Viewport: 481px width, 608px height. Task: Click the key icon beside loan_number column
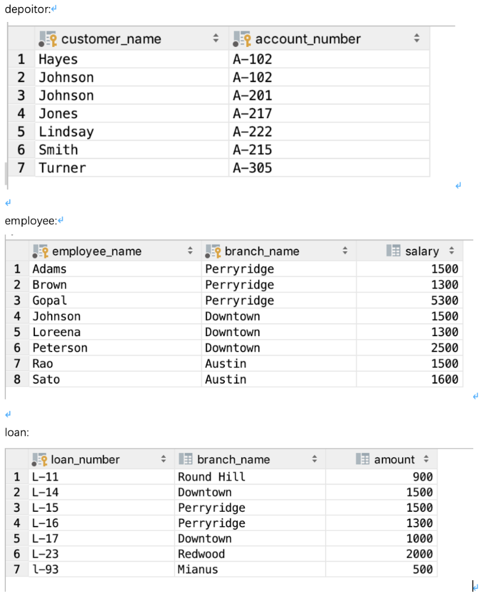[x=41, y=460]
